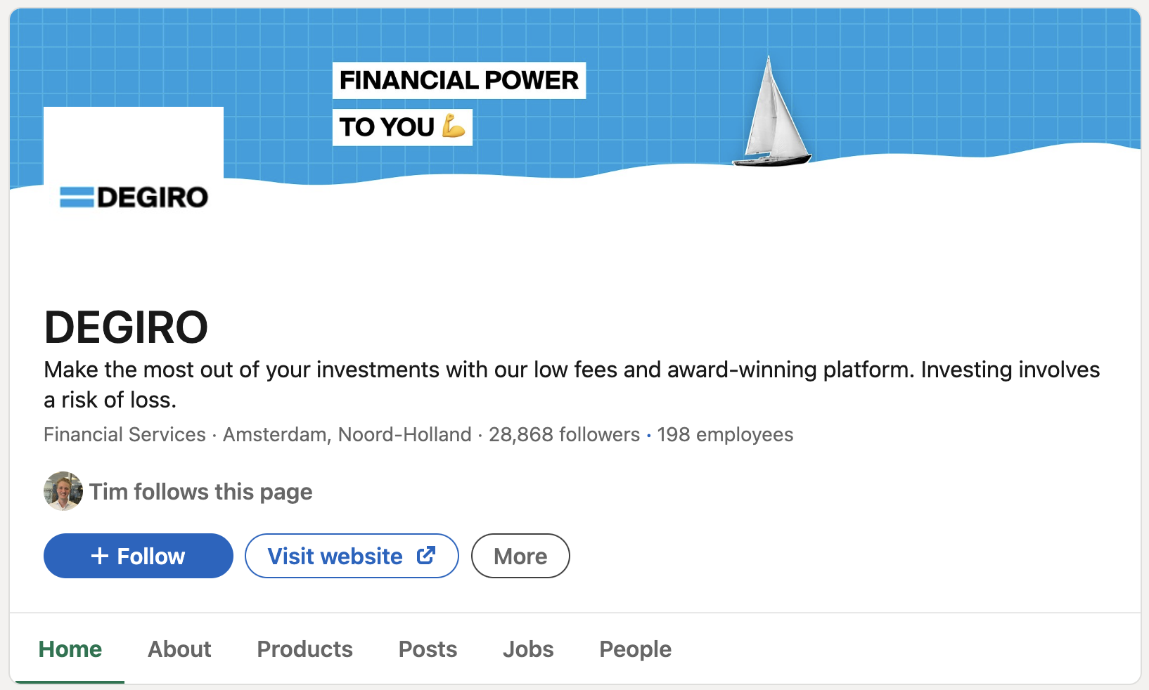Screen dimensions: 1149x690
Task: Click the FINANCIAL POWER banner headline
Action: pos(458,80)
